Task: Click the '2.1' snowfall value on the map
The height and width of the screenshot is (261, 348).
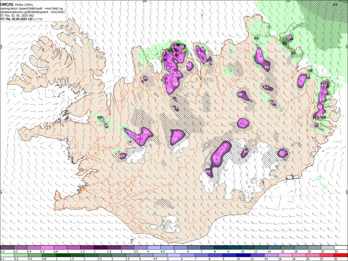Action: coord(203,59)
